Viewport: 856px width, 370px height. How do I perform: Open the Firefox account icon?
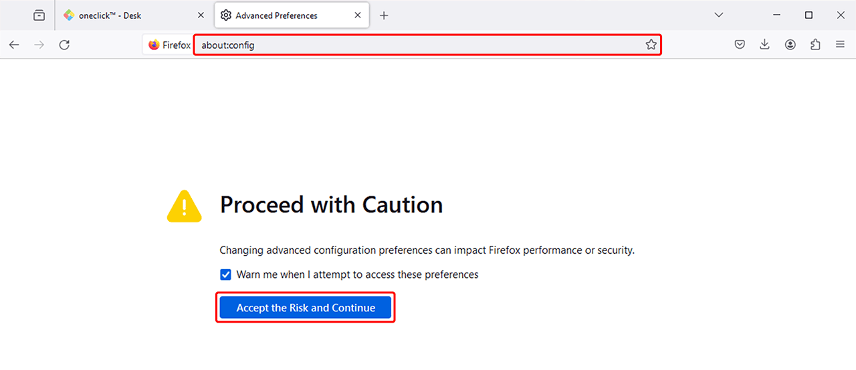pyautogui.click(x=790, y=45)
